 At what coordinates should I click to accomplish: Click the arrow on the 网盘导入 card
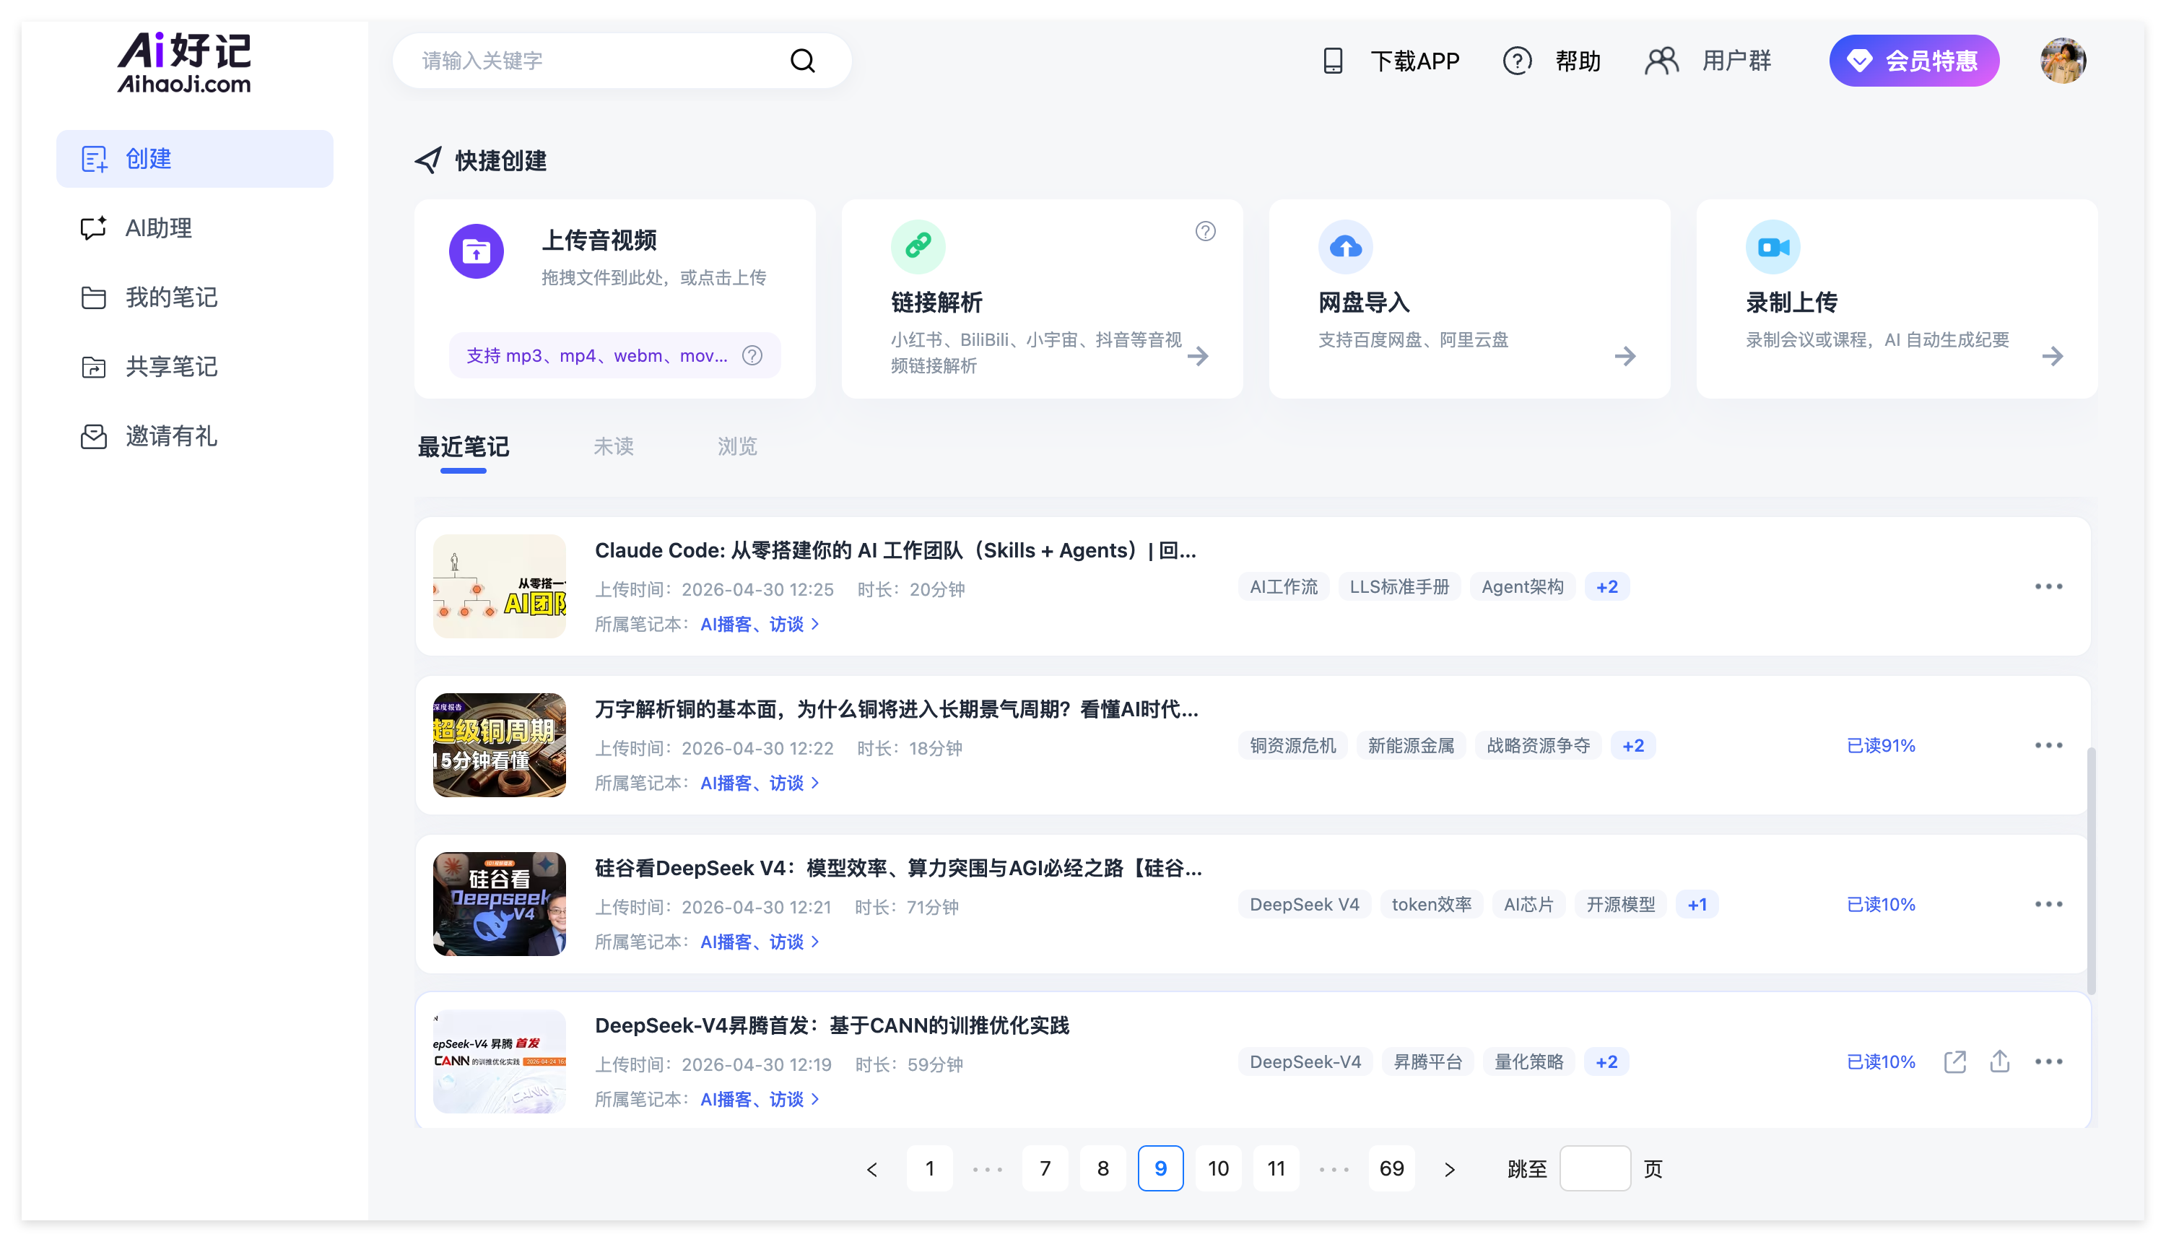tap(1625, 356)
